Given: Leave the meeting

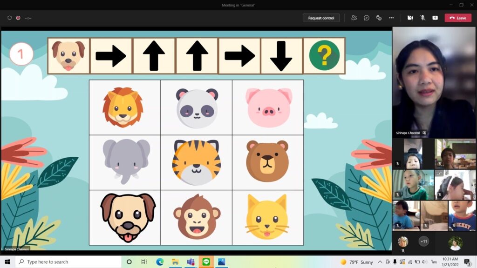Looking at the screenshot, I should coord(457,18).
